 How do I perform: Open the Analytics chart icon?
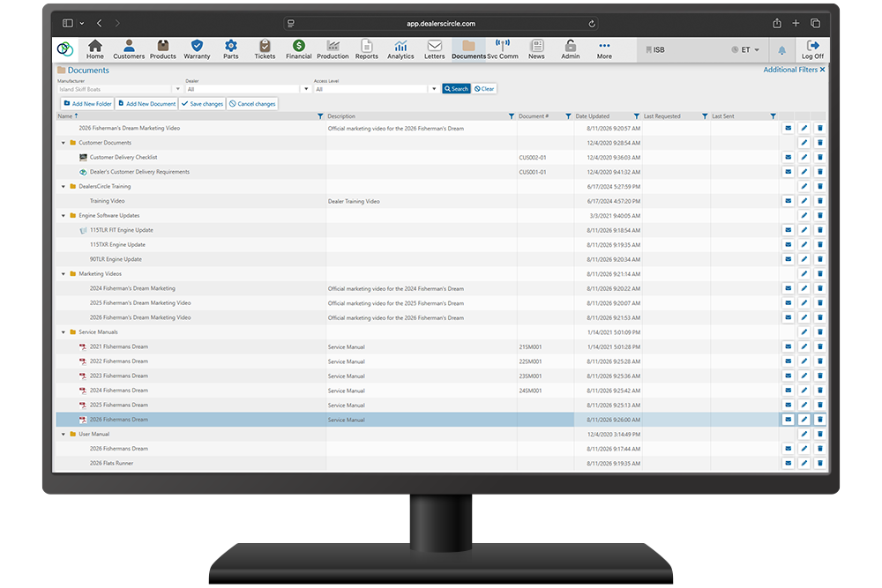[400, 46]
